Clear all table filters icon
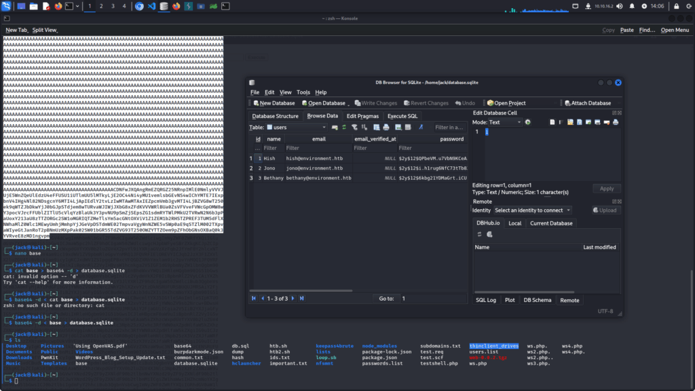Viewport: 695px width, 391px height. tap(354, 127)
